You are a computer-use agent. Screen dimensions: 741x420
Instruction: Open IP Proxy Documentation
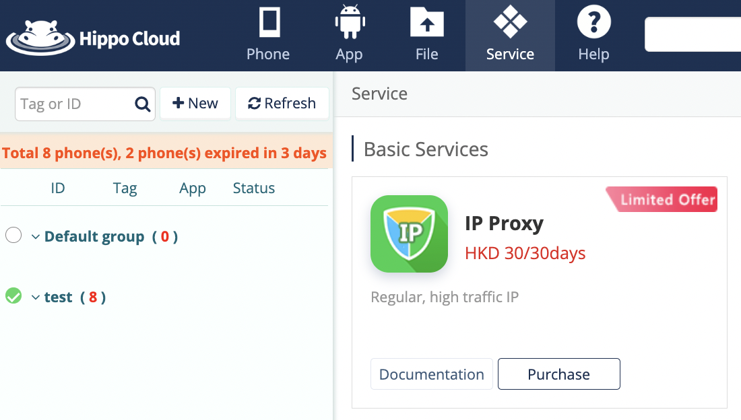[x=431, y=374]
